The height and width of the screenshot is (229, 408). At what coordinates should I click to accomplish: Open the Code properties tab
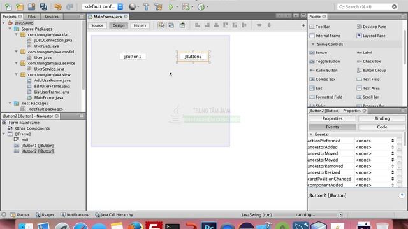pos(382,127)
